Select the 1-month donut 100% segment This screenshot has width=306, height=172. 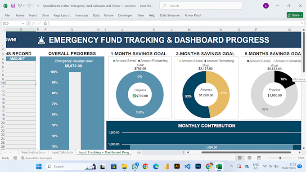click(x=140, y=112)
